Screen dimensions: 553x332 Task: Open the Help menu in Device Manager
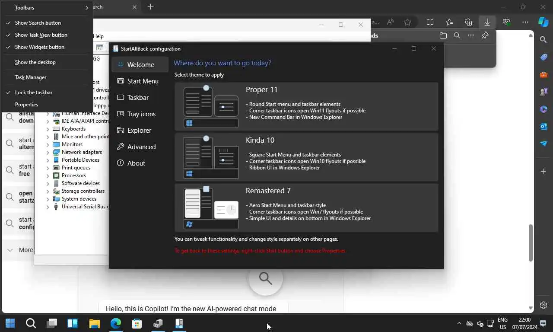[99, 36]
